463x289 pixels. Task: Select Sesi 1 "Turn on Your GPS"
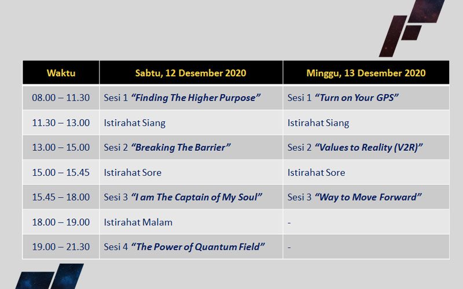point(340,98)
